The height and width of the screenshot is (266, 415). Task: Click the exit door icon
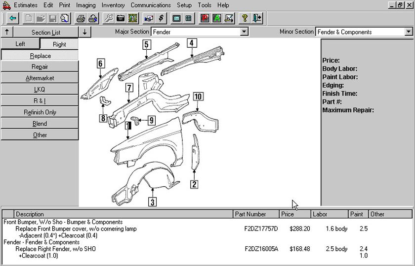(257, 18)
